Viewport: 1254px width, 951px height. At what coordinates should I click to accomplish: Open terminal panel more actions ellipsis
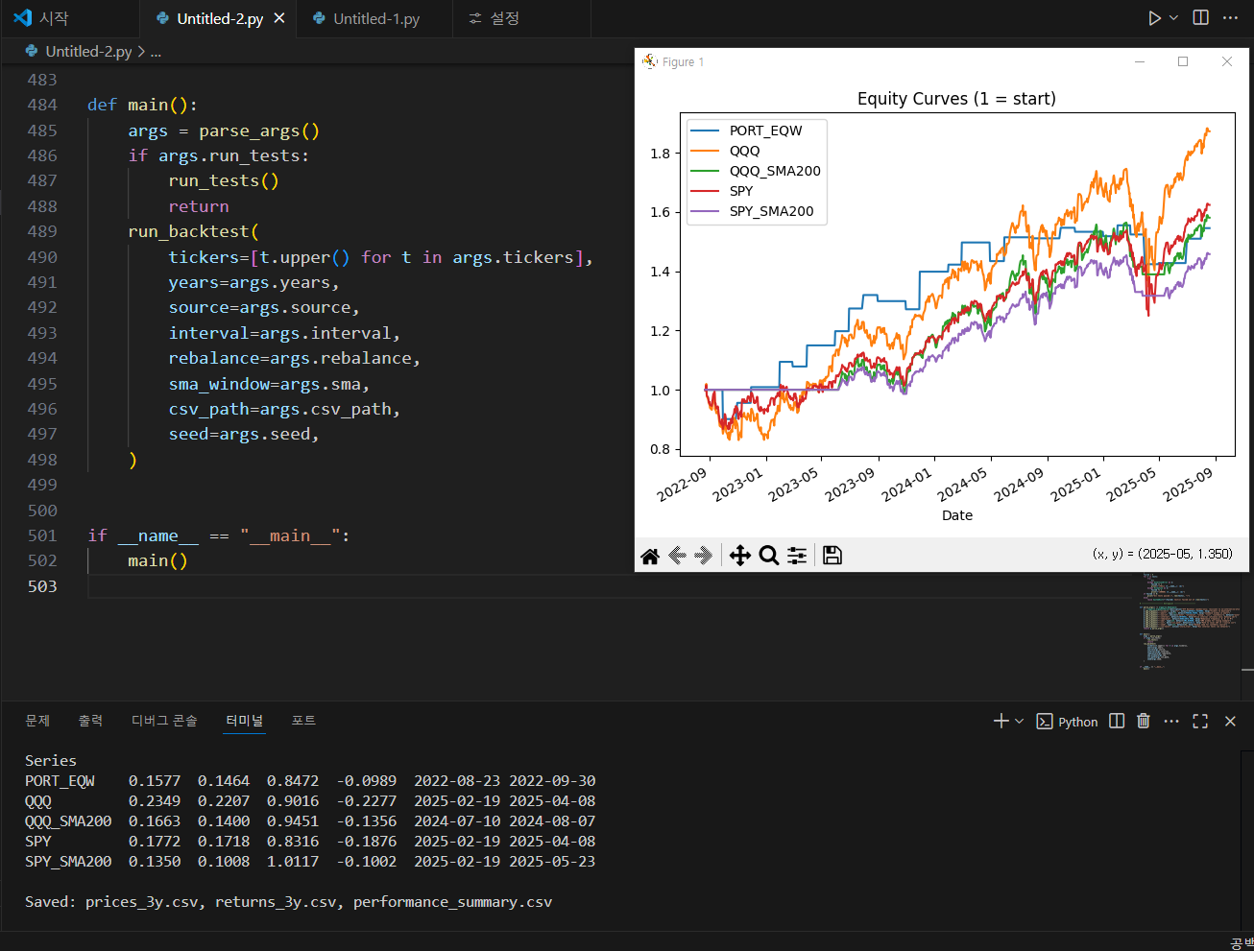(x=1171, y=721)
